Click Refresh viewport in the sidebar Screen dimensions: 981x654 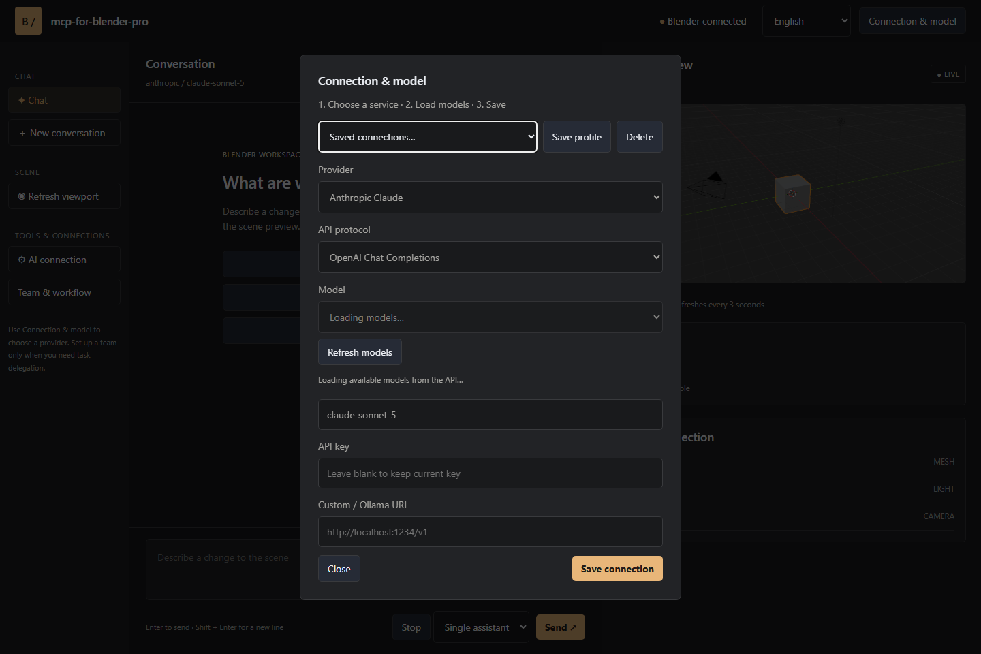pos(64,196)
